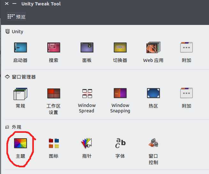209x174 pixels.
Task: Open the 字体 (Fonts) appearance icon
Action: (x=120, y=143)
